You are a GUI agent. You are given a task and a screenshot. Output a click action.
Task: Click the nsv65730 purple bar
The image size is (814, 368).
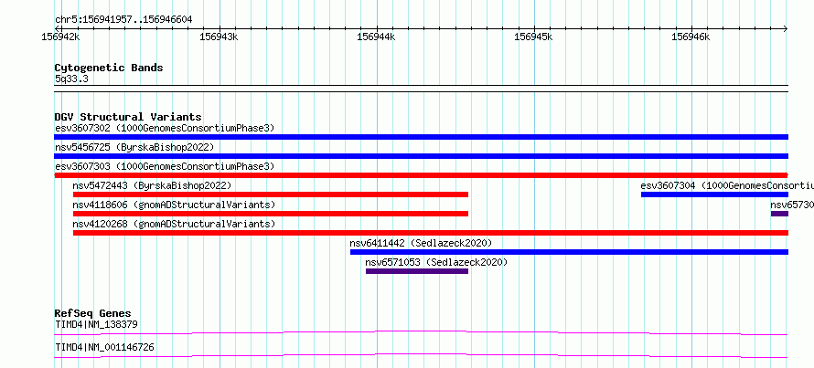780,214
